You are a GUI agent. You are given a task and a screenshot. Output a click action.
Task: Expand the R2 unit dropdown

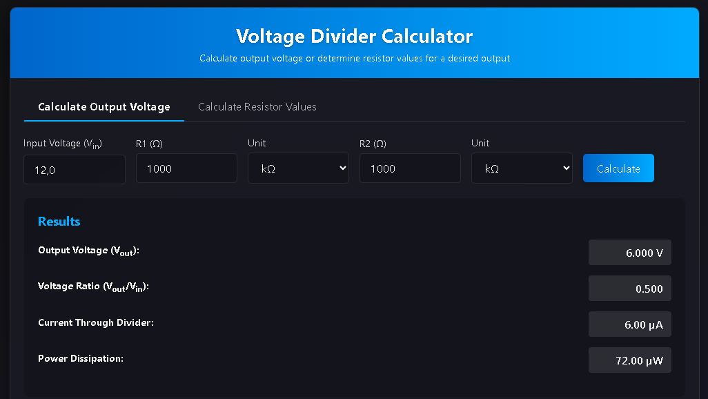pos(522,168)
